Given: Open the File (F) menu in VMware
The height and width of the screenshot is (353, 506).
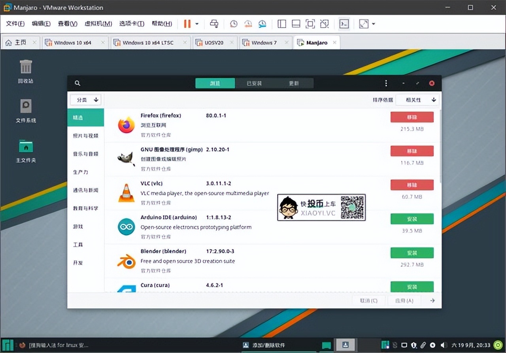Looking at the screenshot, I should click(x=15, y=24).
